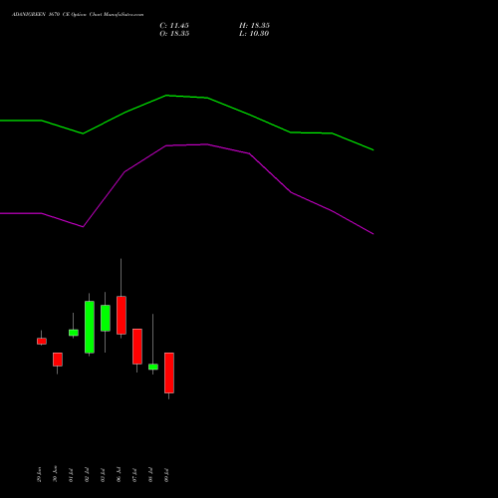Click the '02 Jul' date axis label
This screenshot has width=498, height=498.
87,475
